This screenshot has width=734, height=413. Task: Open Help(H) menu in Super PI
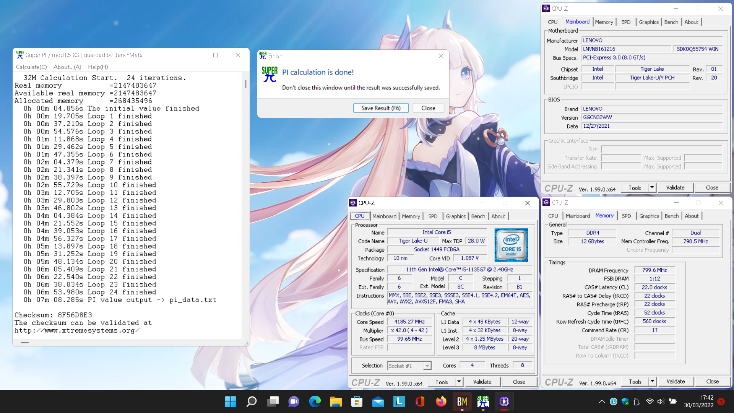[98, 67]
